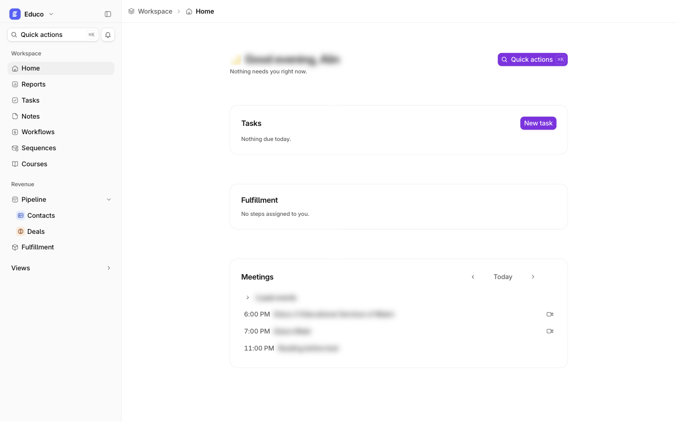Image resolution: width=676 pixels, height=422 pixels.
Task: Select the 7:00 PM meeting time
Action: 257,331
